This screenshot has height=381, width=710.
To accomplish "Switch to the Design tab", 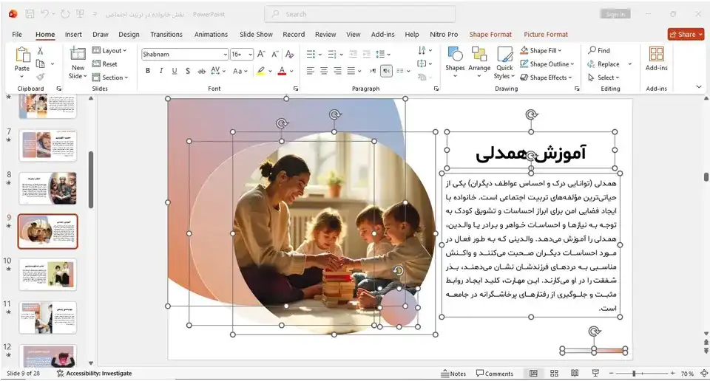I will (x=129, y=35).
